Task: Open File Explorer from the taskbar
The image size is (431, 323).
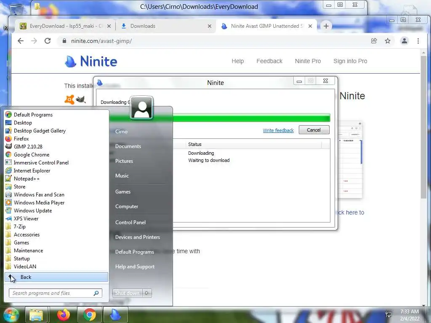Action: (36, 315)
